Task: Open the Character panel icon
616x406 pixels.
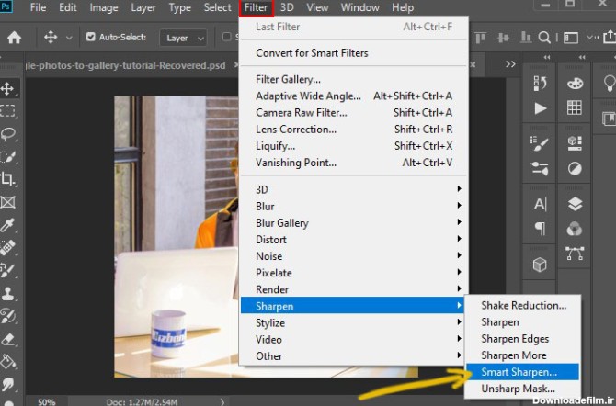Action: [x=541, y=204]
